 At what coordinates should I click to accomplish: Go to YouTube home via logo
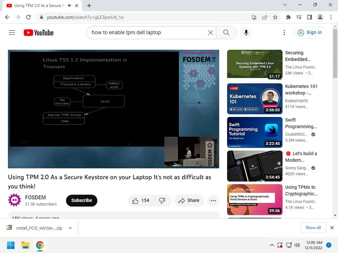[39, 33]
